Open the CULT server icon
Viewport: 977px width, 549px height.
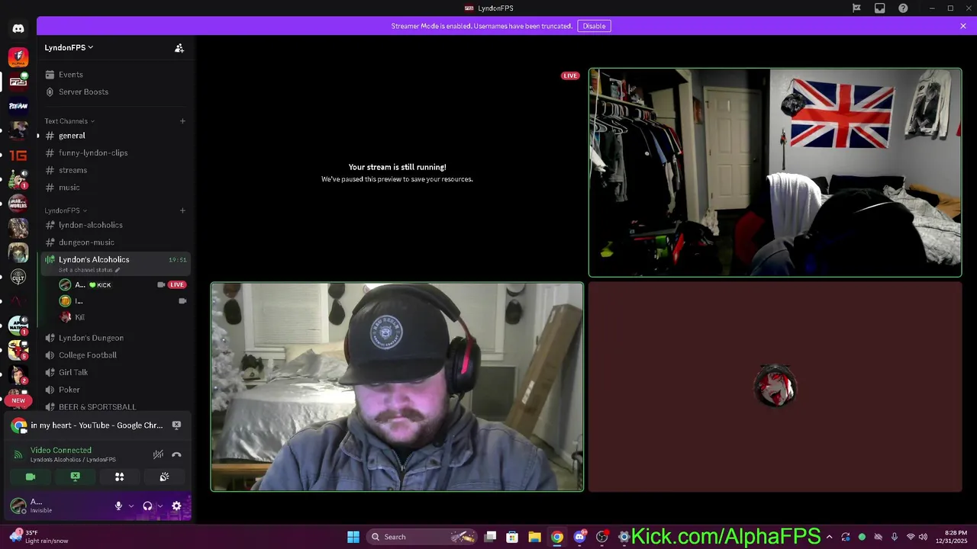point(18,278)
